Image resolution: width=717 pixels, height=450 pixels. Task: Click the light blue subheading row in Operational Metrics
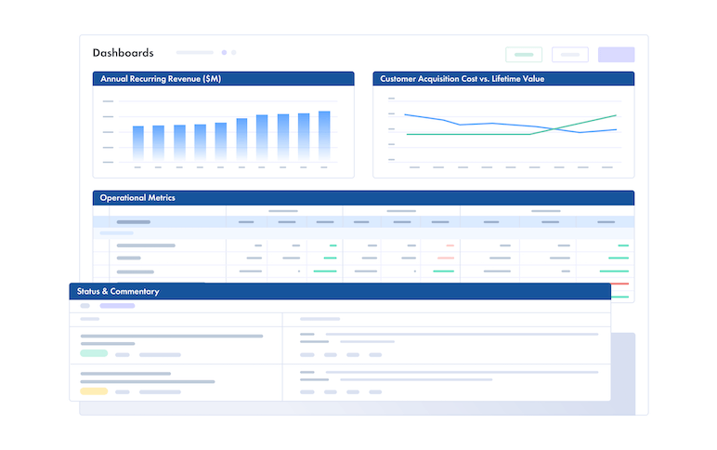[x=363, y=233]
